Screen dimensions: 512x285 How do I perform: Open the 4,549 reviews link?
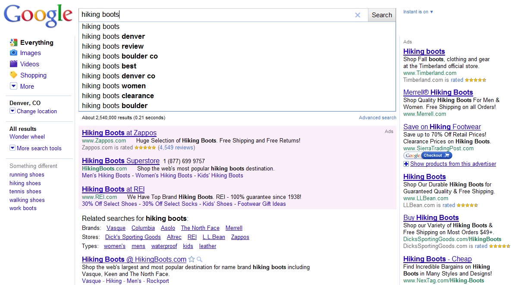point(176,147)
